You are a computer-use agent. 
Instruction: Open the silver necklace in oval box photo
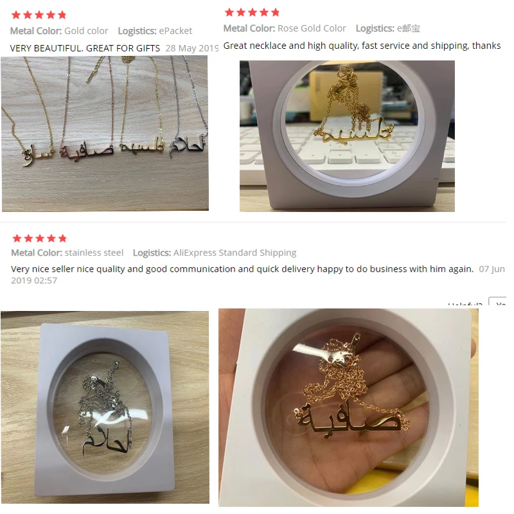(105, 407)
